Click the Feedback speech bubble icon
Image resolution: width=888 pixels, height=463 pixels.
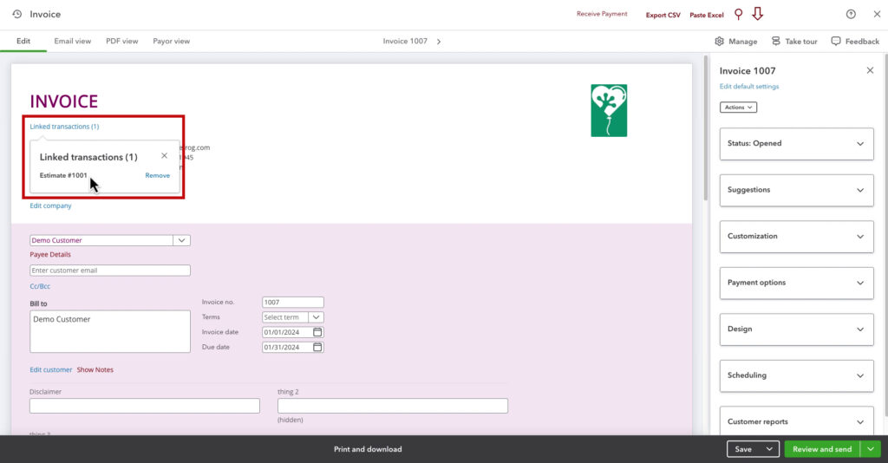pyautogui.click(x=836, y=42)
